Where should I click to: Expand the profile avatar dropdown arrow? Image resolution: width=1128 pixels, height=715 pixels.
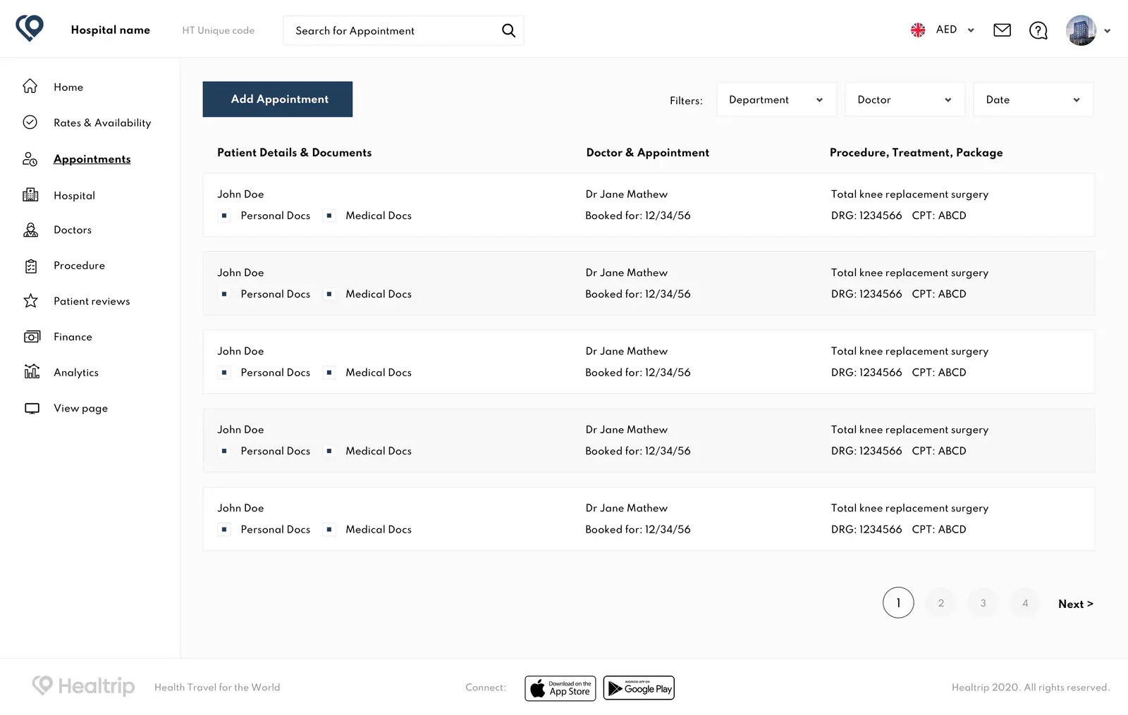1107,31
